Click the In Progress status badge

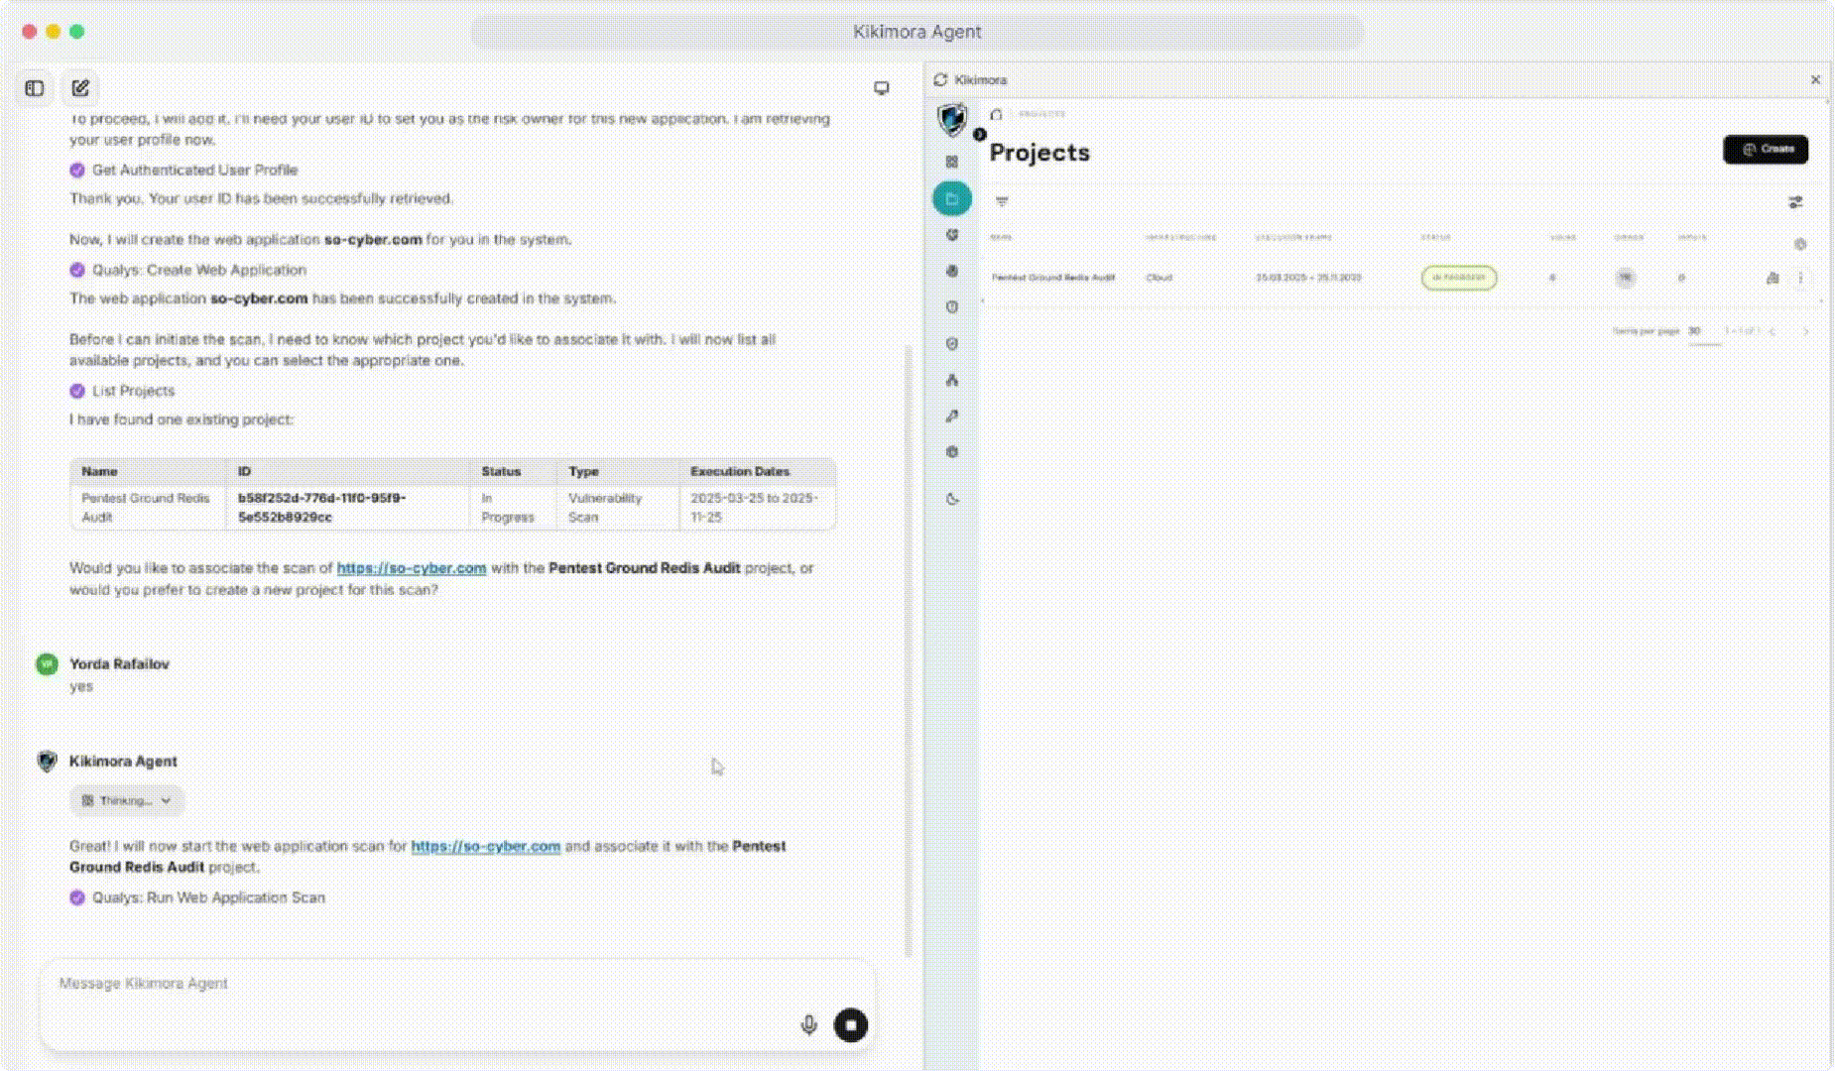tap(1458, 278)
